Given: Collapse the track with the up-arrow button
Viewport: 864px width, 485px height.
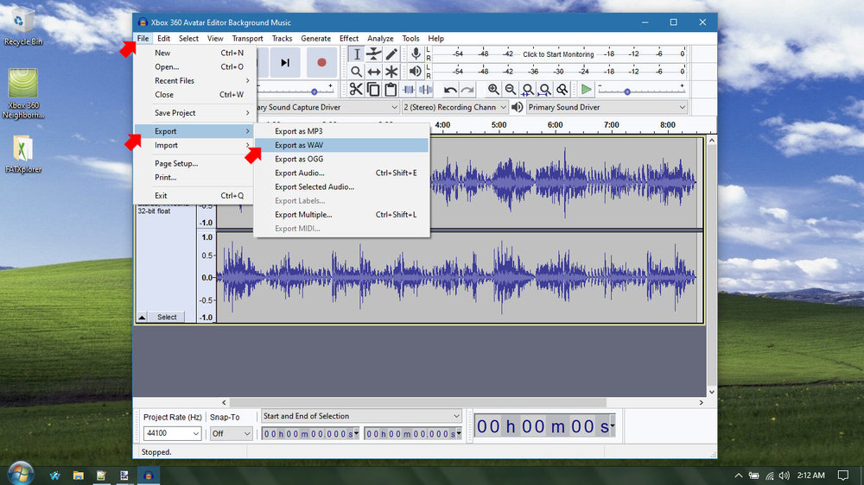Looking at the screenshot, I should [x=143, y=317].
